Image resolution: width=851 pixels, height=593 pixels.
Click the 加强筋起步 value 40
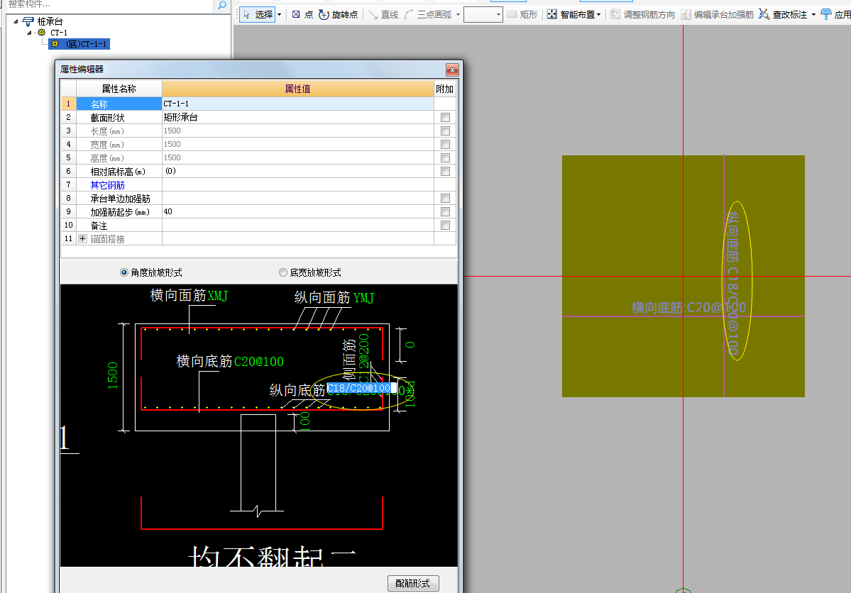point(298,211)
